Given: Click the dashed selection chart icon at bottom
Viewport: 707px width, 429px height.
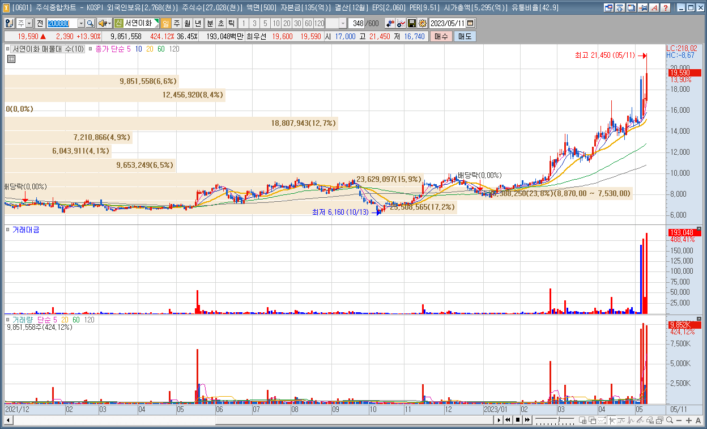Looking at the screenshot, I should pyautogui.click(x=602, y=420).
